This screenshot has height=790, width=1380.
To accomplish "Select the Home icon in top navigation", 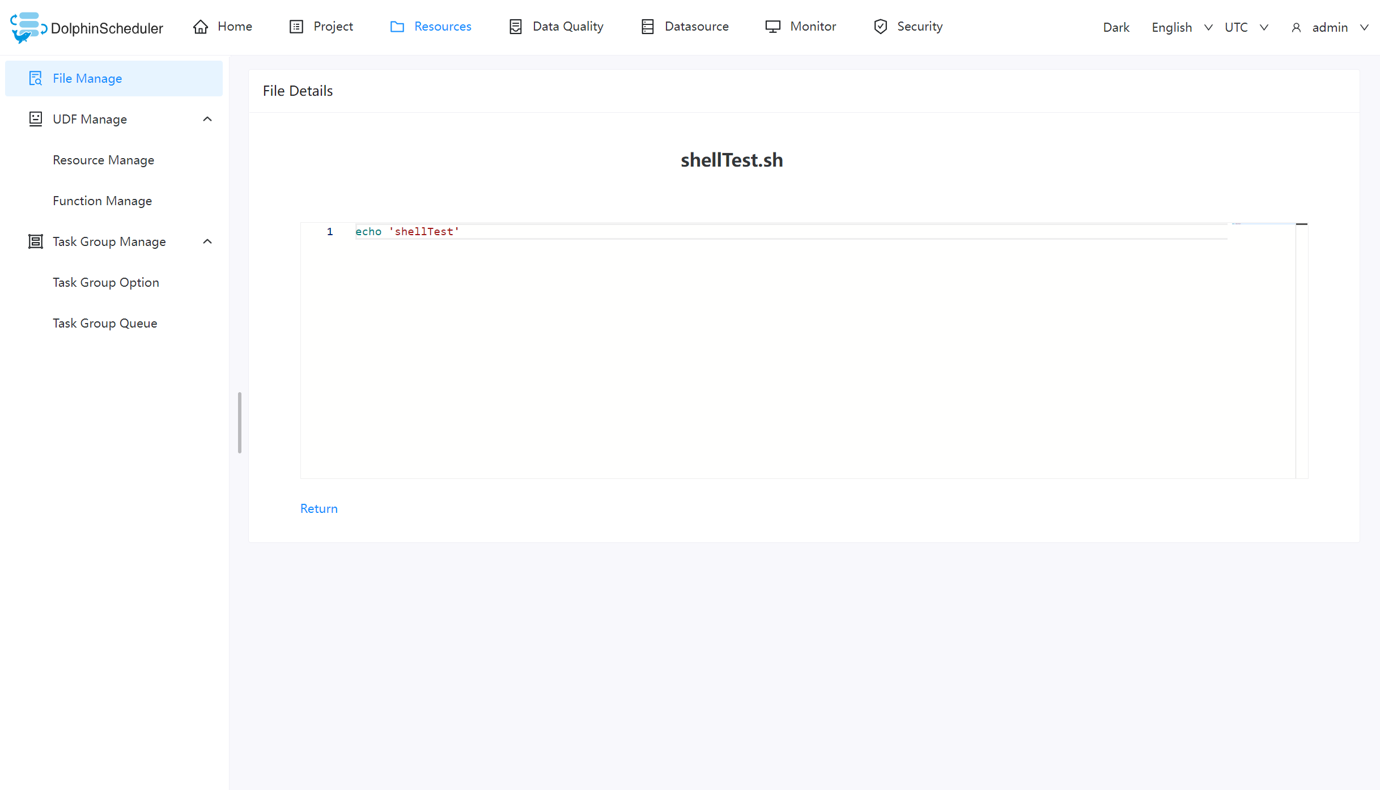I will [200, 26].
